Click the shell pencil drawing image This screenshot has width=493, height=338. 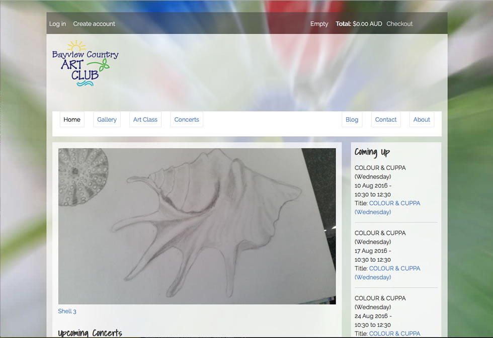197,226
